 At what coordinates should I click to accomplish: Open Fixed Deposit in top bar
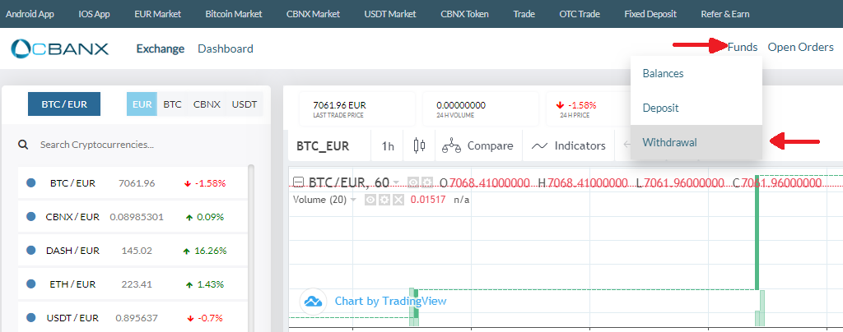pos(650,14)
